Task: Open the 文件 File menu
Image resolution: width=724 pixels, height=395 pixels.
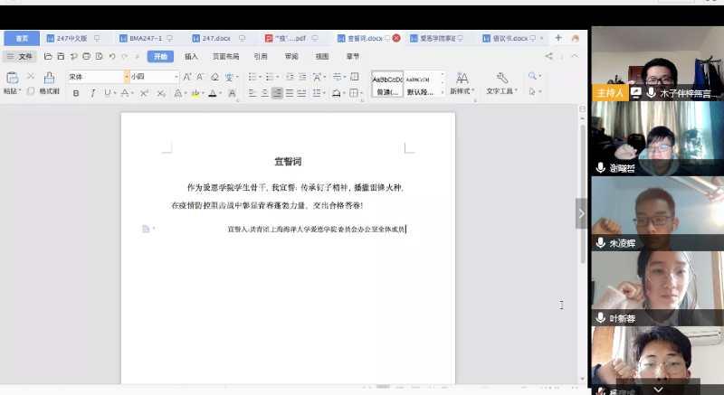Action: point(20,56)
